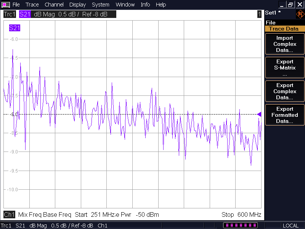Select the purple S21 trace label in diagram

(x=14, y=28)
